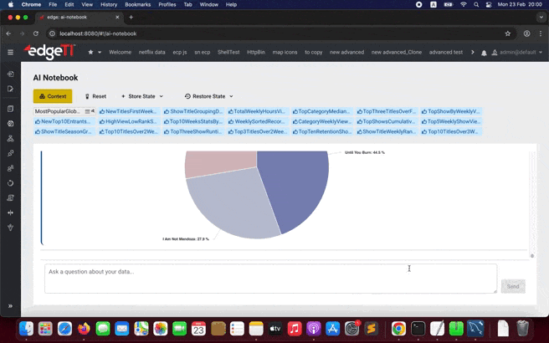The image size is (549, 343).
Task: Open the Bookmarks menu in menu bar
Action: [137, 4]
